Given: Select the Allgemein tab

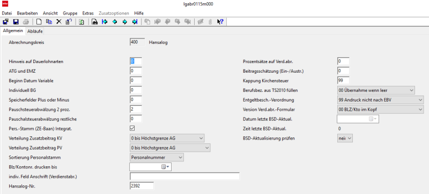Looking at the screenshot, I should 13,31.
